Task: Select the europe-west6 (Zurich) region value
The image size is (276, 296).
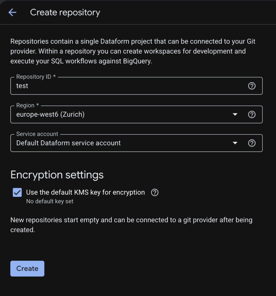Action: pos(50,114)
